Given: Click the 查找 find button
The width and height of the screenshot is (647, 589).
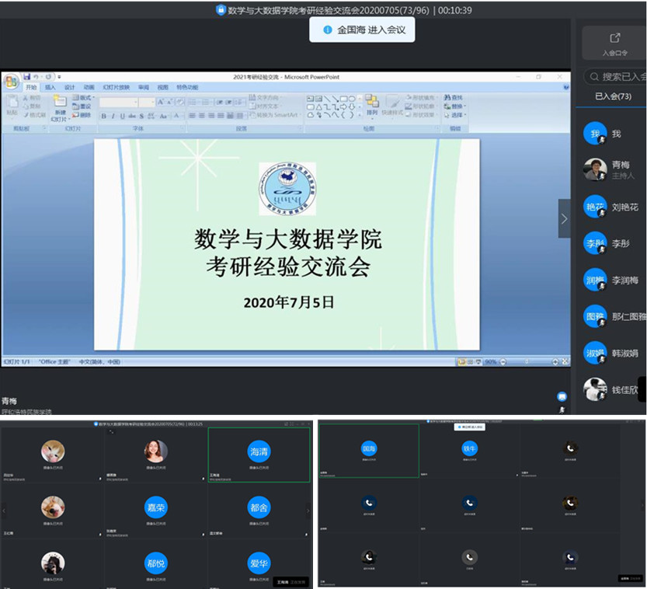Looking at the screenshot, I should [x=454, y=98].
